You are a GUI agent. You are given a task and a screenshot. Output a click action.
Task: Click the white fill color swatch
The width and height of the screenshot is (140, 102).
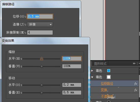(109, 77)
